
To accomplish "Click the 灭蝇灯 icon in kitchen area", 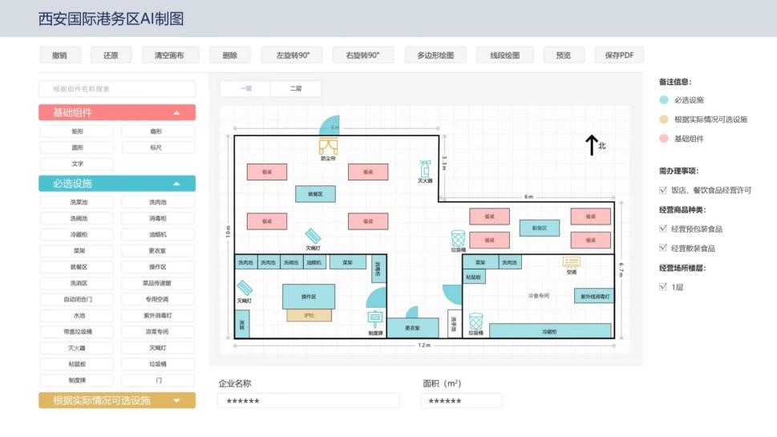I will coord(244,288).
